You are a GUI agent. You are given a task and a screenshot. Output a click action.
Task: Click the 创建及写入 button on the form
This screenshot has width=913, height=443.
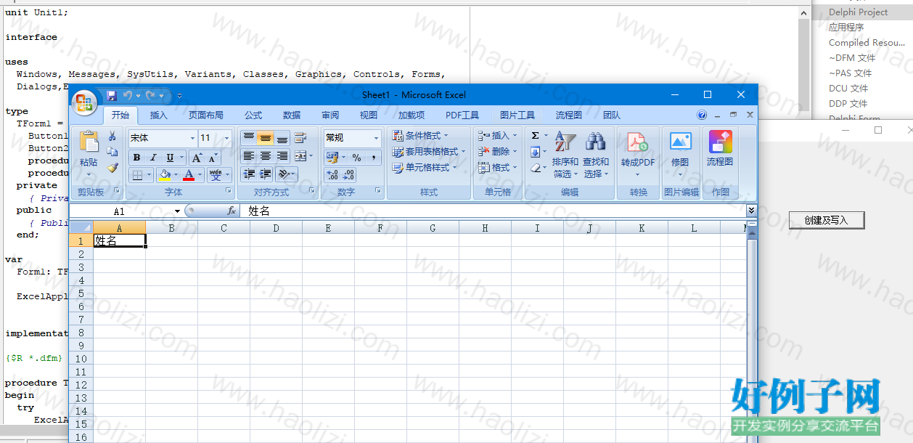tap(826, 220)
